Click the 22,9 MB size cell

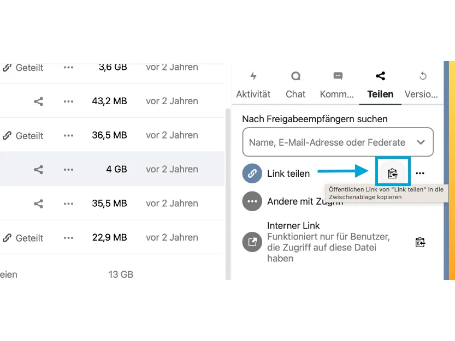pos(109,237)
